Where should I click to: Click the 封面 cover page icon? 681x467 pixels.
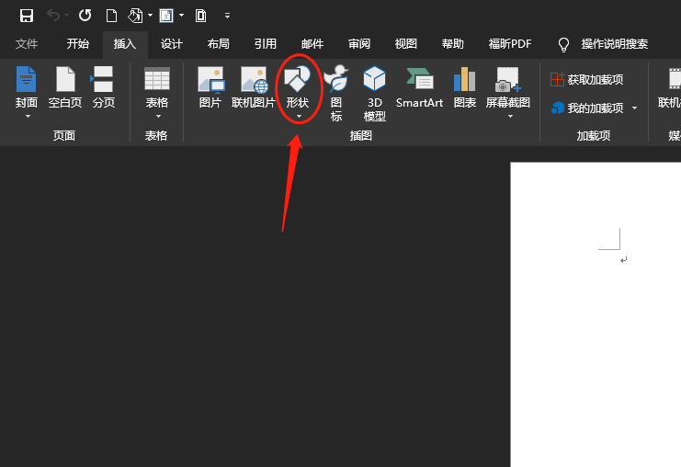(x=26, y=79)
